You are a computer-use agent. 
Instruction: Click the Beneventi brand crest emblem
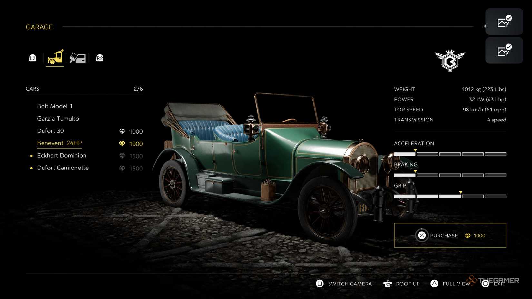[x=450, y=60]
